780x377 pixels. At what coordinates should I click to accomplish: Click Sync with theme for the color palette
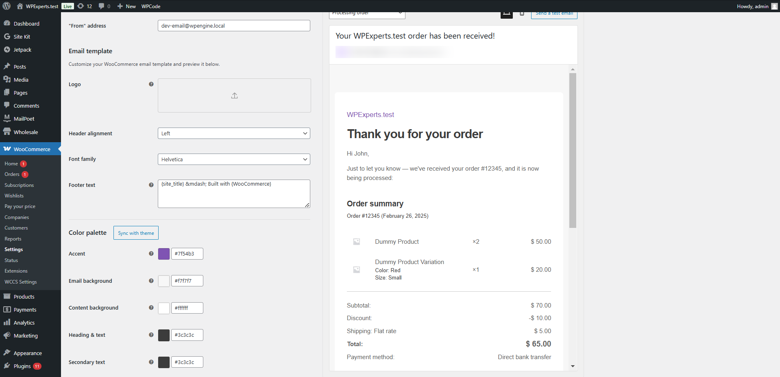click(x=135, y=233)
